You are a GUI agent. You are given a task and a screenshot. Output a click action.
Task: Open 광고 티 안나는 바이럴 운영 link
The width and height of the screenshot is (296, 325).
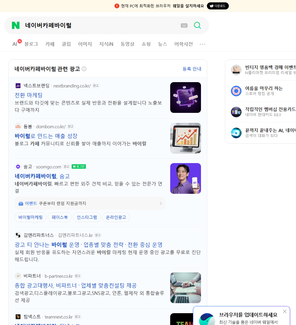coord(89,245)
